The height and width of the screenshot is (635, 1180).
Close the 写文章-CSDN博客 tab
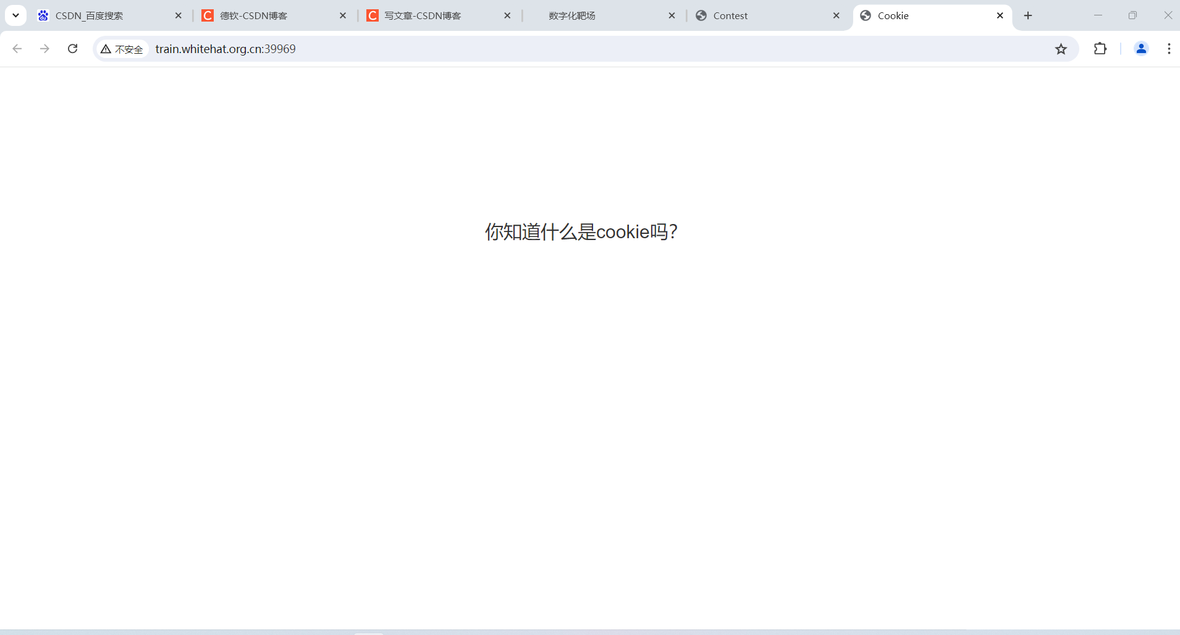tap(507, 15)
